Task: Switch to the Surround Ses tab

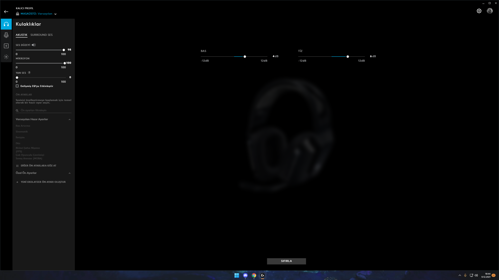Action: (x=41, y=35)
